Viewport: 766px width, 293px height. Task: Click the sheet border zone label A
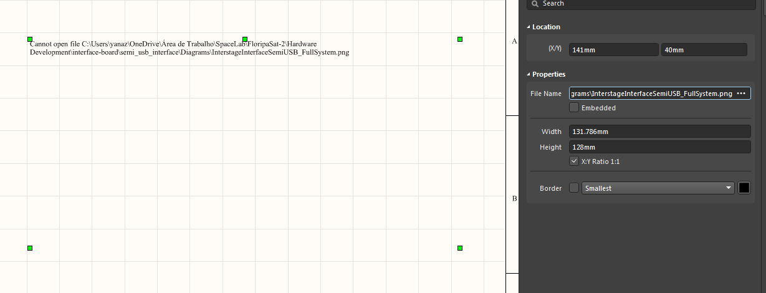pos(514,41)
